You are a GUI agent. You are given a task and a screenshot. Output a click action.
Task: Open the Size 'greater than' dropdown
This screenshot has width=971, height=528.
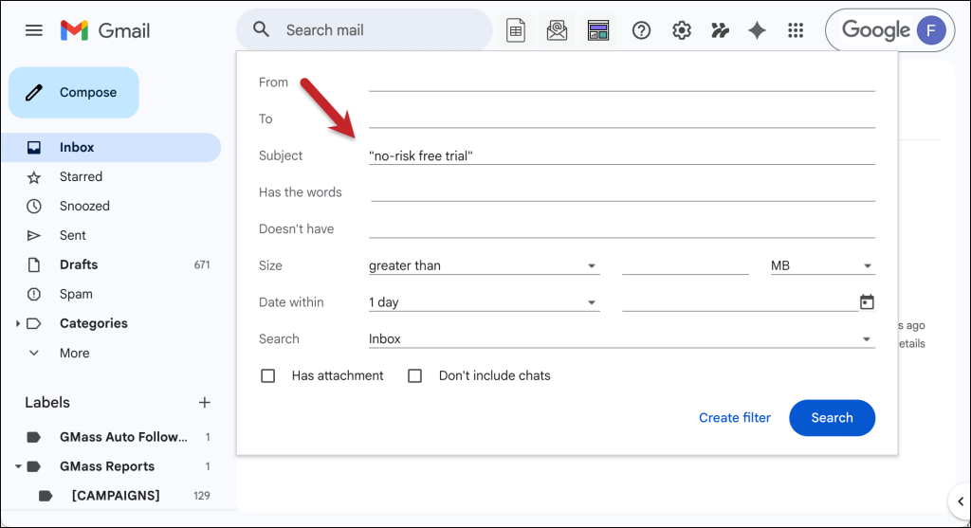[x=484, y=265]
